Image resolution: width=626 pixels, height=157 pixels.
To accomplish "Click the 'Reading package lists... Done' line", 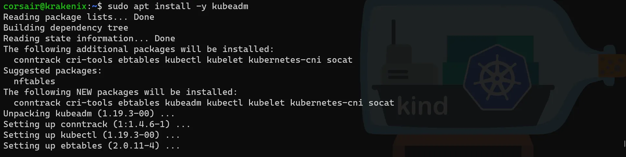I will [79, 17].
